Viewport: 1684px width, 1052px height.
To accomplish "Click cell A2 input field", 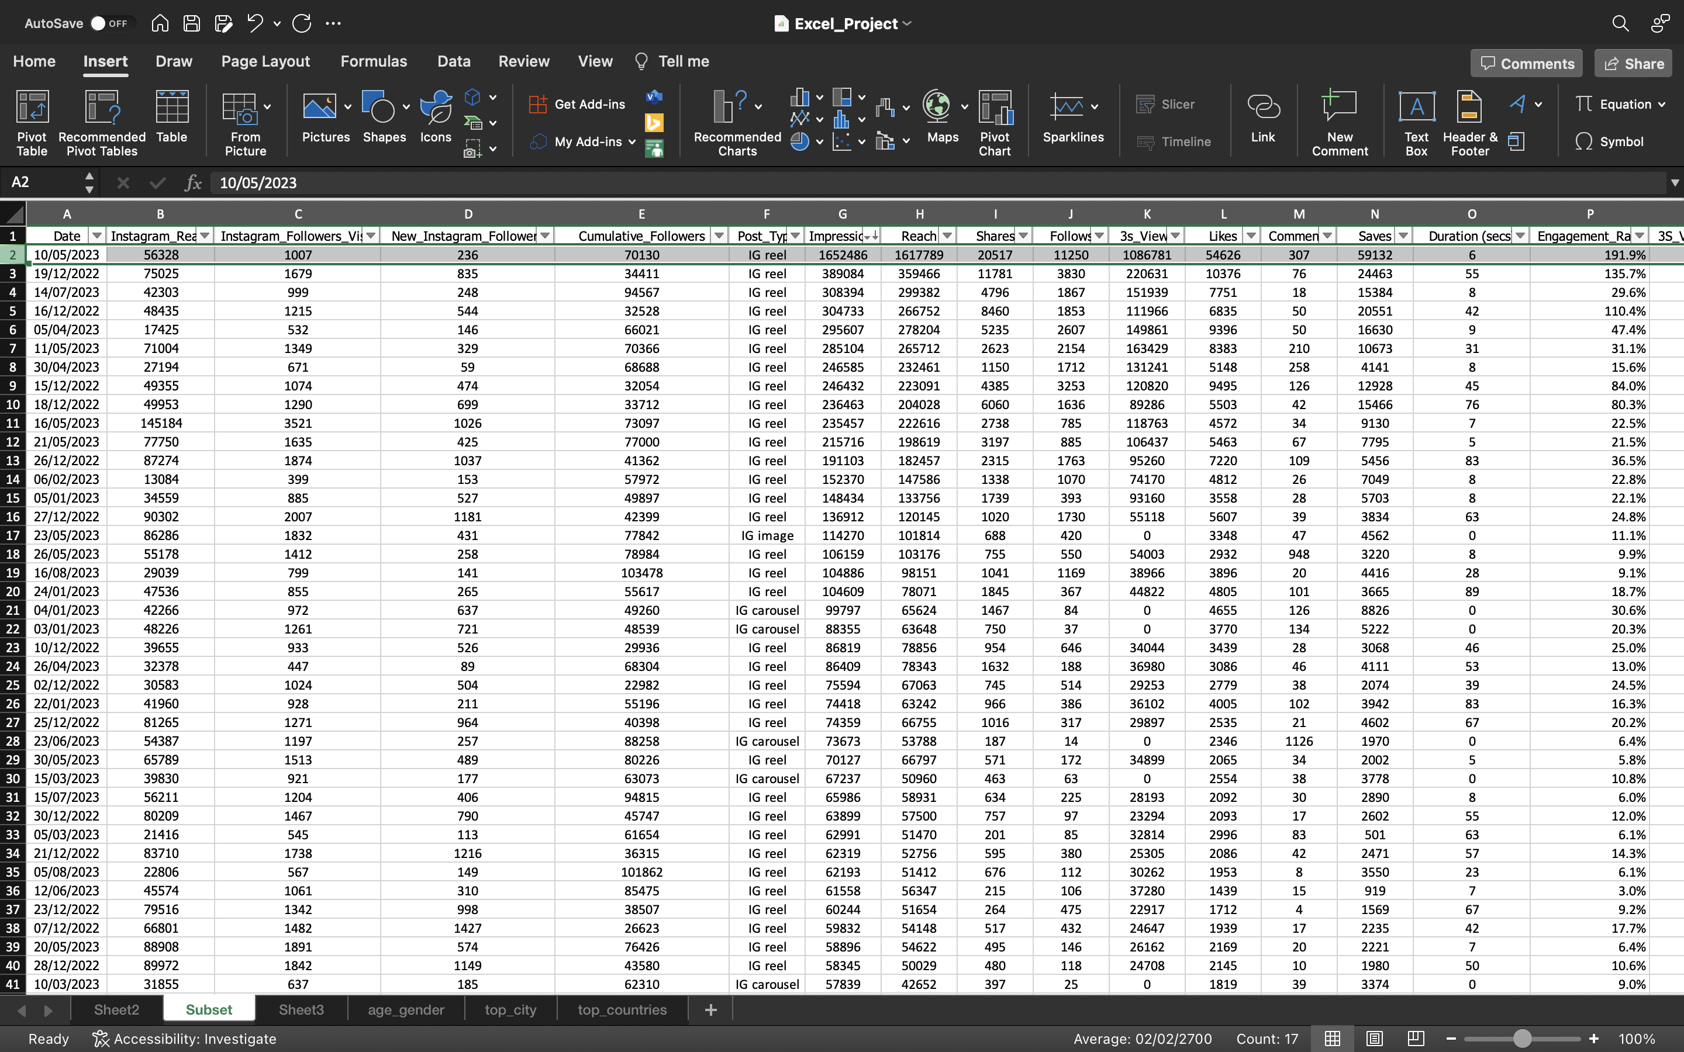I will tap(65, 254).
